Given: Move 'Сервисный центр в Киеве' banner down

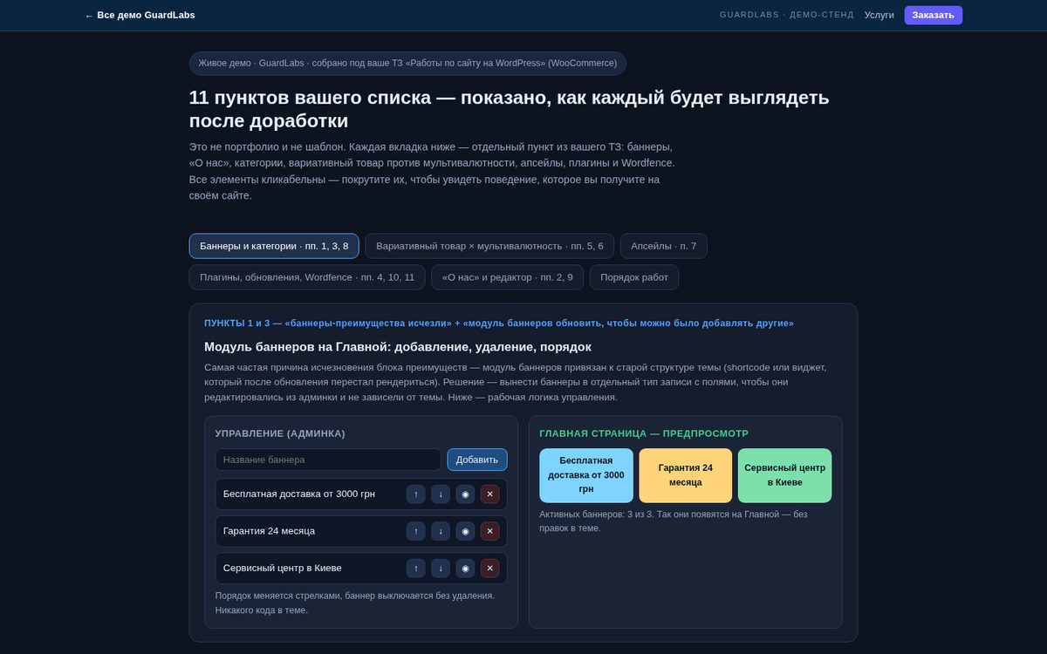Looking at the screenshot, I should pos(441,568).
